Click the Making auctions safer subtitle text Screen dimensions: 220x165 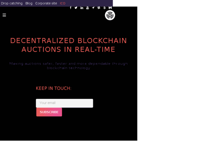point(68,66)
